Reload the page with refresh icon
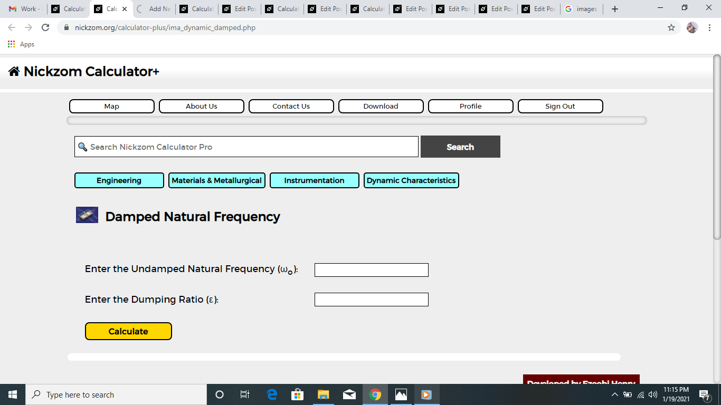721x405 pixels. coord(45,27)
